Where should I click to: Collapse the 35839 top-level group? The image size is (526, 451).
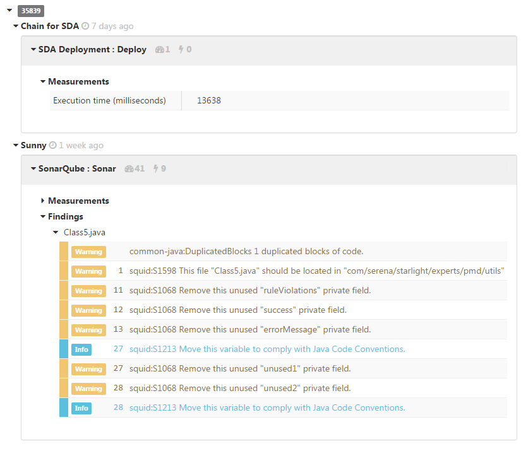pyautogui.click(x=9, y=10)
